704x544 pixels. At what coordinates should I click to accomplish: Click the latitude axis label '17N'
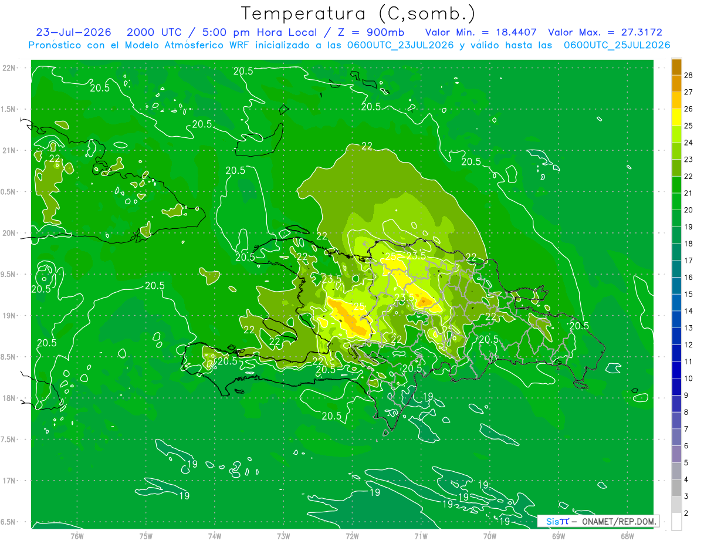[10, 481]
